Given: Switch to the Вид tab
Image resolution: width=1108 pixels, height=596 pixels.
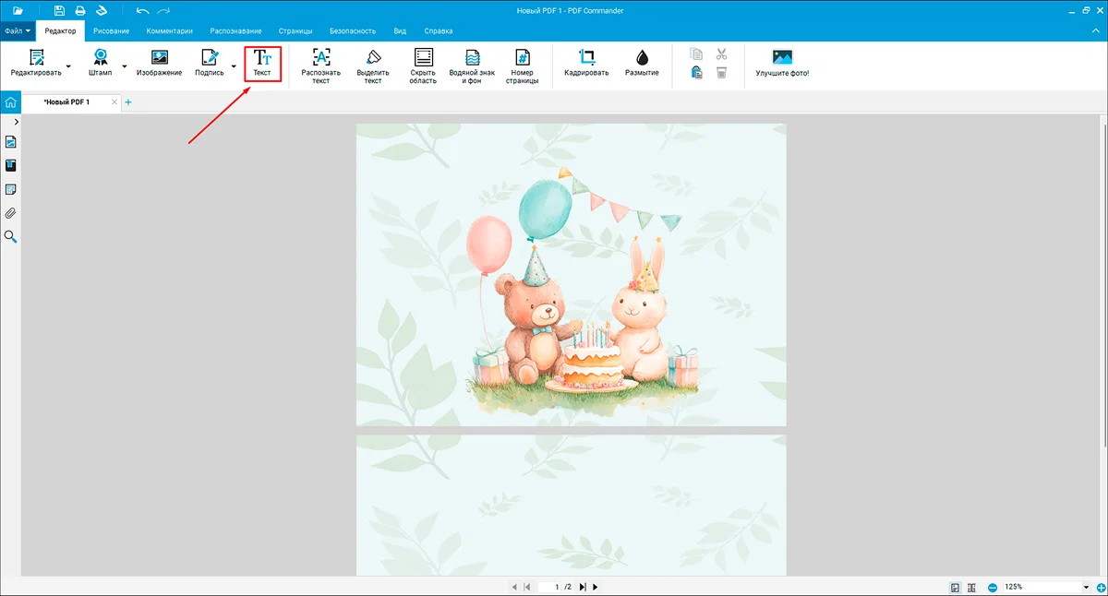Looking at the screenshot, I should (x=400, y=30).
